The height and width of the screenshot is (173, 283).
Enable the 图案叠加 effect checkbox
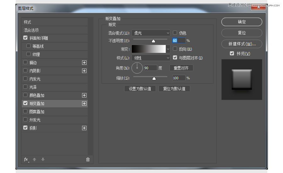(x=25, y=111)
